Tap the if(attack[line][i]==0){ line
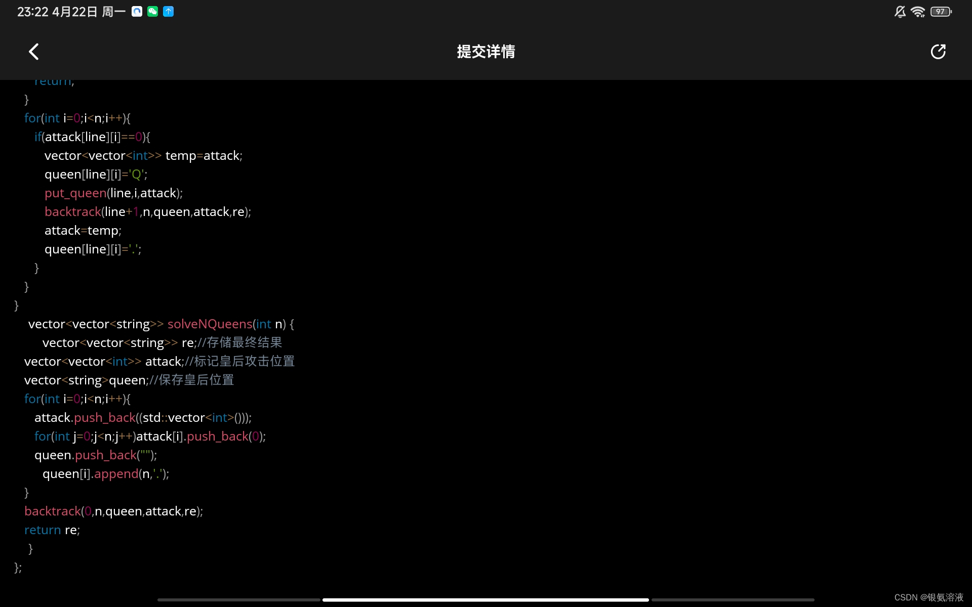This screenshot has width=972, height=607. (x=92, y=137)
